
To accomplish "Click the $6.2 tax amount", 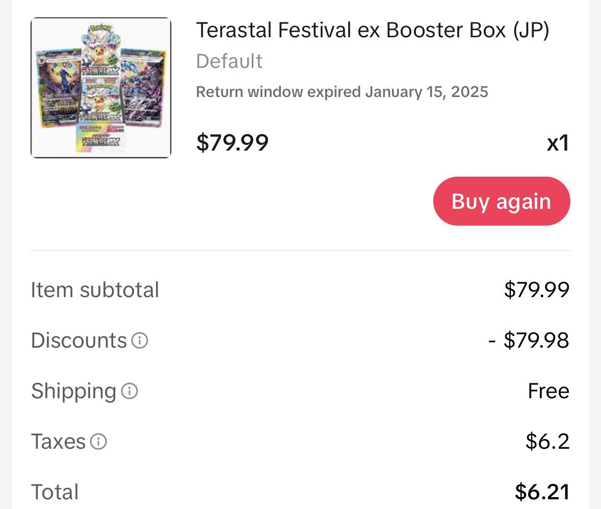I will (547, 442).
